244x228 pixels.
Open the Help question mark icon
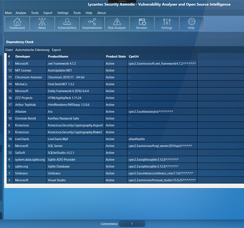click(192, 24)
